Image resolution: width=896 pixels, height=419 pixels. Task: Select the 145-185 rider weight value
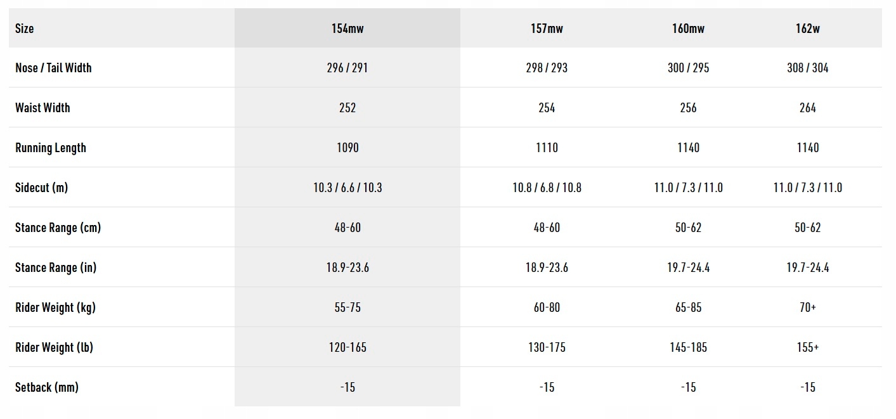(688, 347)
